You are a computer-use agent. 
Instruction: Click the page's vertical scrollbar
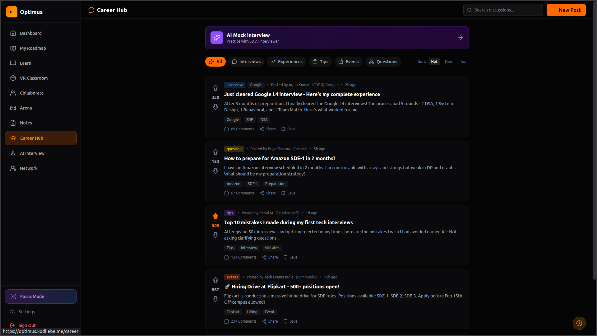click(594, 140)
